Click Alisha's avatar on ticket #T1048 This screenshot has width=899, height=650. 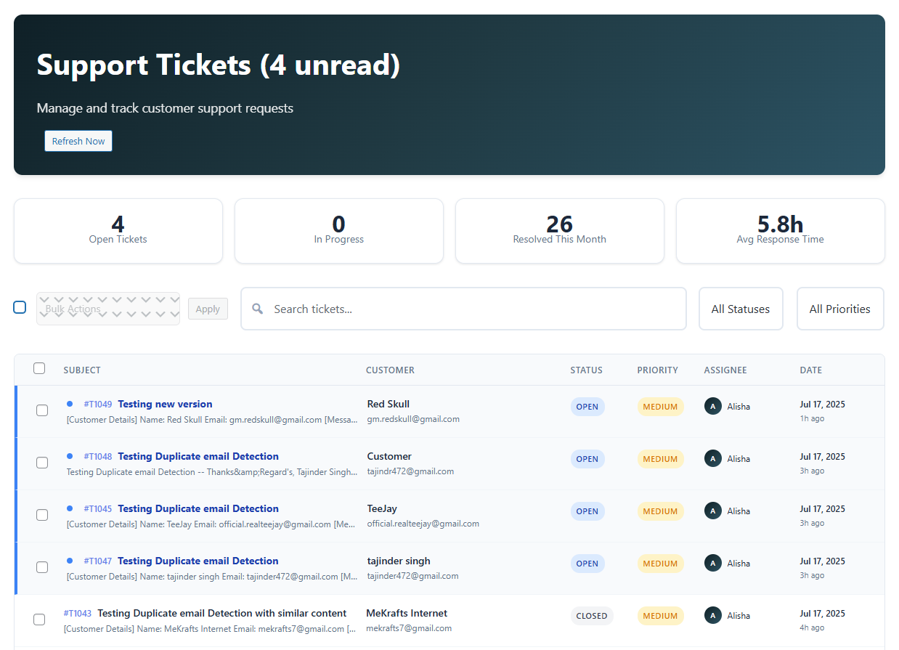[713, 458]
